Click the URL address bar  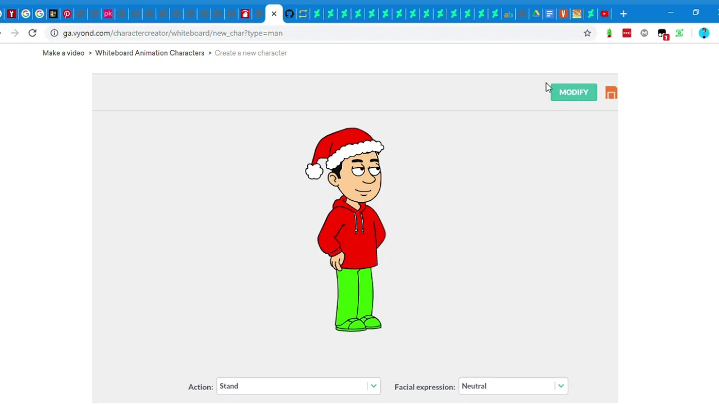pos(315,33)
